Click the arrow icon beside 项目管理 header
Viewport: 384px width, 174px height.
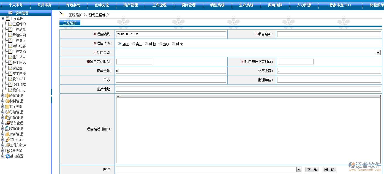(x=10, y=13)
